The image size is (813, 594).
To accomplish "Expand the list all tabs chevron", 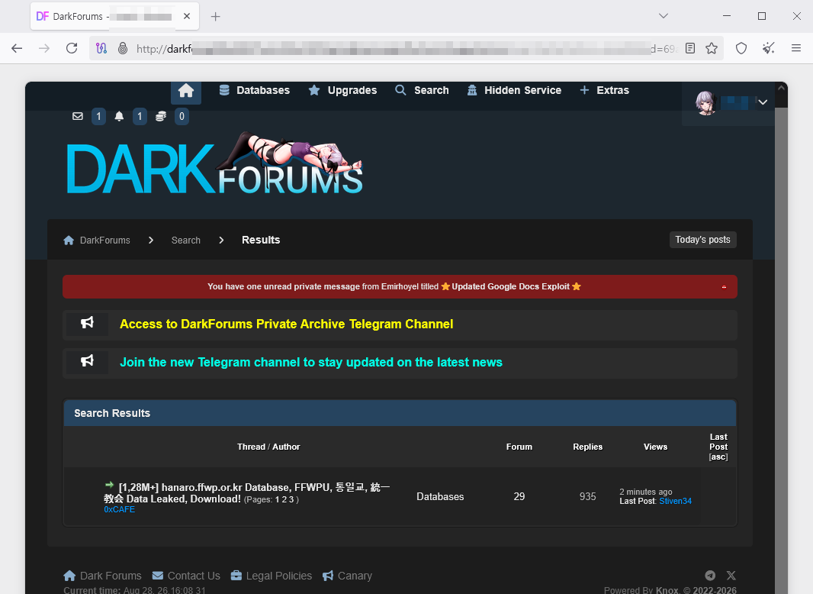I will pyautogui.click(x=664, y=15).
